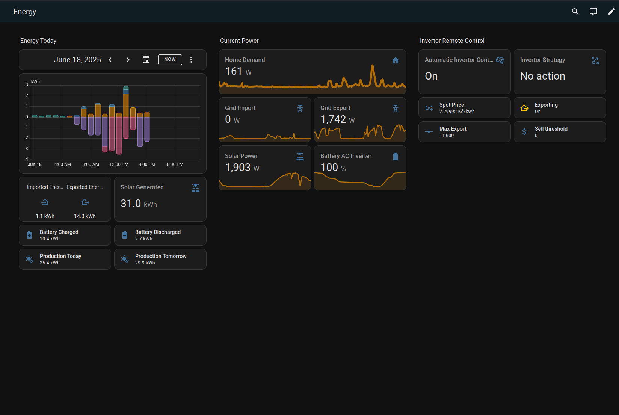Open the Production Tomorrow 29.9 kWh entity

tap(160, 259)
